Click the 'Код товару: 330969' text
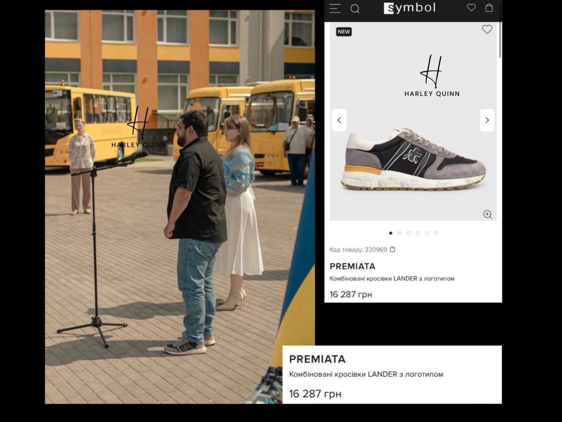The width and height of the screenshot is (562, 422). (358, 250)
